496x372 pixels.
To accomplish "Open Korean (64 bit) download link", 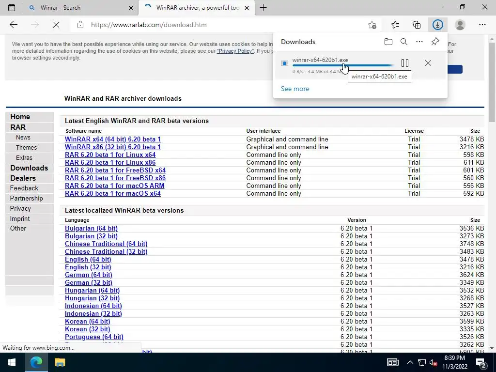I will point(87,322).
